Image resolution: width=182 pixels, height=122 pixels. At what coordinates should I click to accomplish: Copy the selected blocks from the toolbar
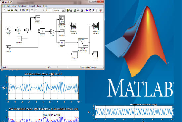(x=24, y=10)
